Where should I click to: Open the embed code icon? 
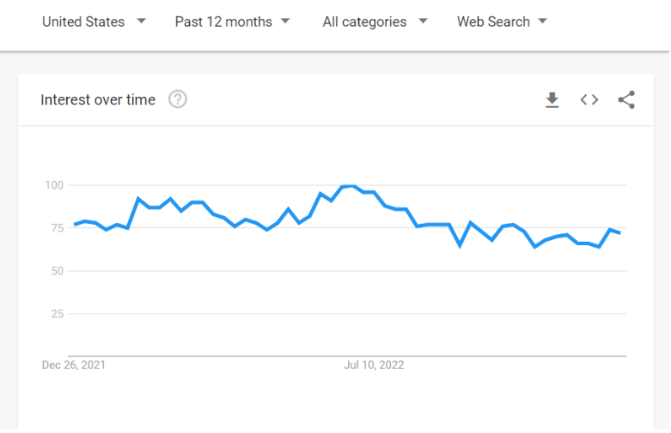[589, 100]
